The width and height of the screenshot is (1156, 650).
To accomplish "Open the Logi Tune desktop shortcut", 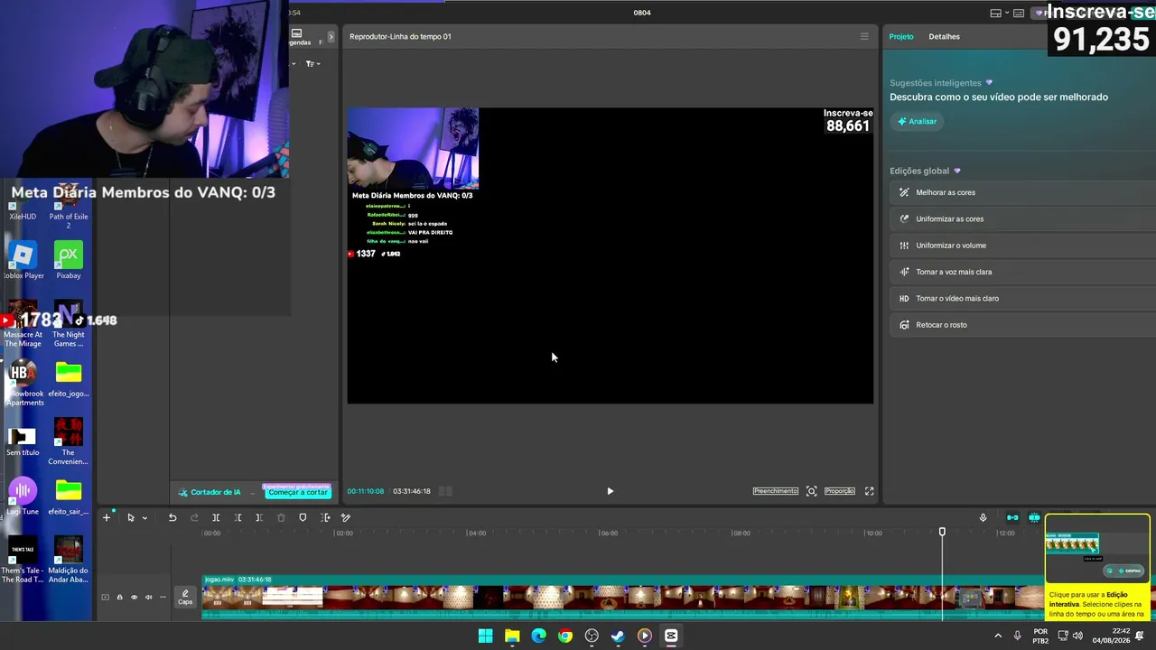I will tap(23, 496).
